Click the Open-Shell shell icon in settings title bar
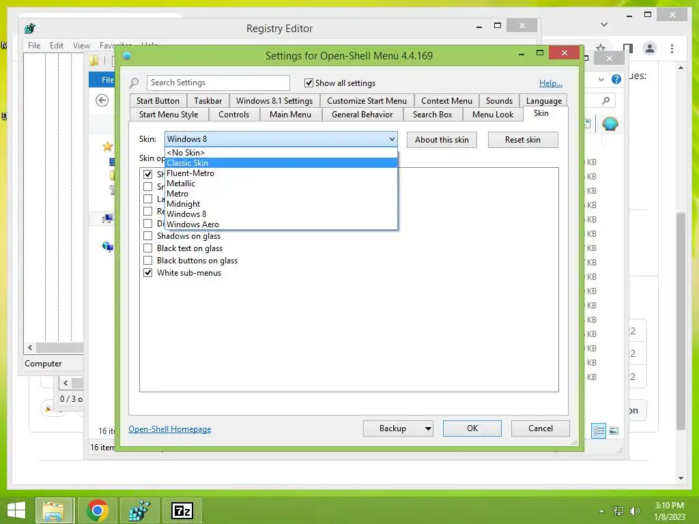699x524 pixels. [127, 56]
